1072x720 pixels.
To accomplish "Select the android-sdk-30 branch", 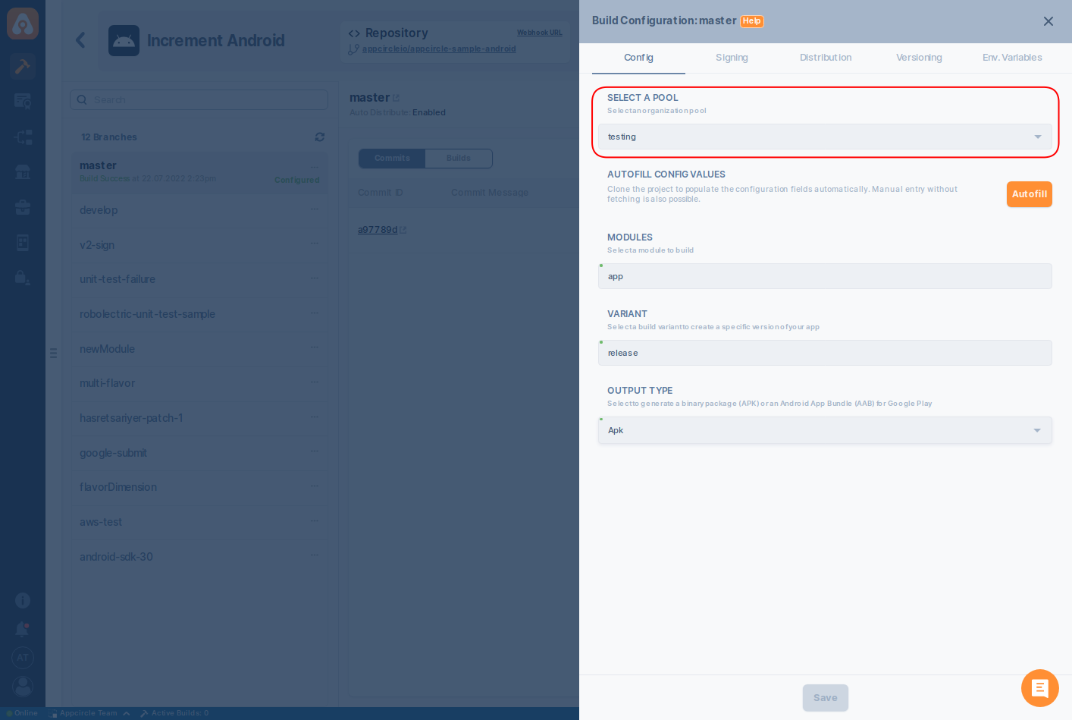I will 199,557.
